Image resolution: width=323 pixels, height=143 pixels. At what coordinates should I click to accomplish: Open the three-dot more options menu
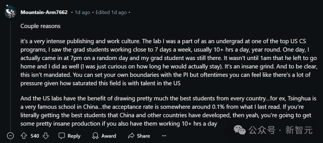pyautogui.click(x=164, y=136)
